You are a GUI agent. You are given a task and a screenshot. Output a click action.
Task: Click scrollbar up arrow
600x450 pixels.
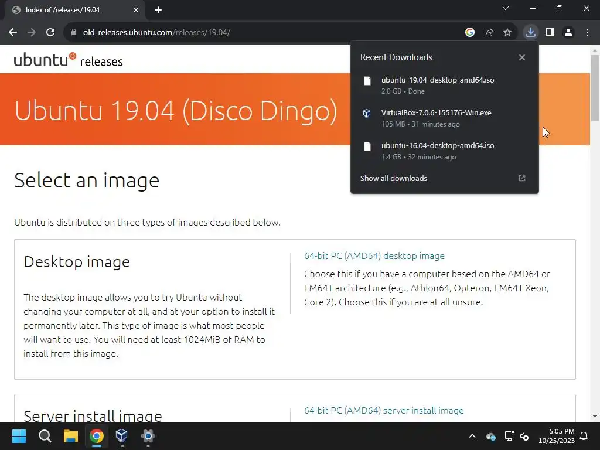tap(595, 50)
